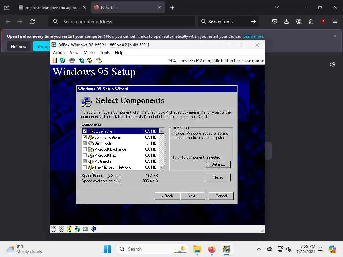
Task: Click the network status bar icon in 86Box
Action: [78, 229]
